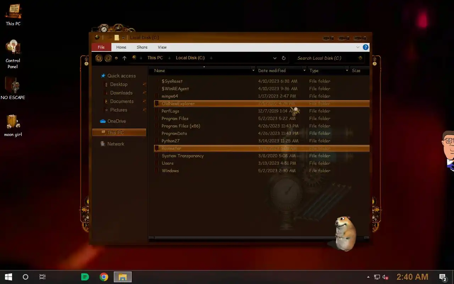Open Desktop in Quick access
This screenshot has width=454, height=284.
click(119, 84)
